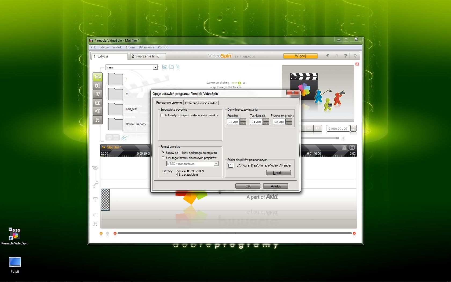The image size is (451, 282).
Task: Open the Ustawienia menu
Action: pyautogui.click(x=146, y=47)
